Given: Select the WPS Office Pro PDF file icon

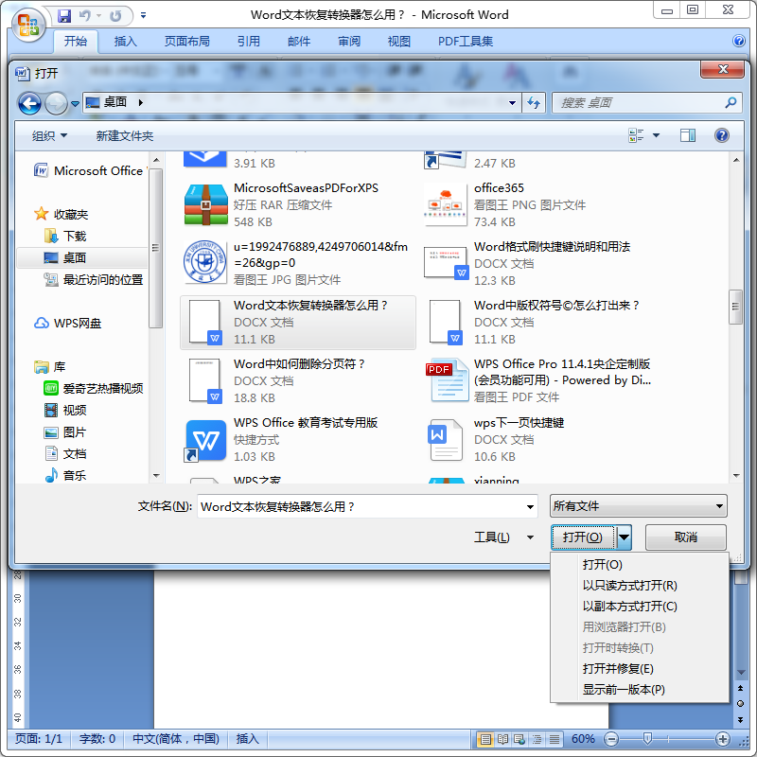Looking at the screenshot, I should click(447, 380).
